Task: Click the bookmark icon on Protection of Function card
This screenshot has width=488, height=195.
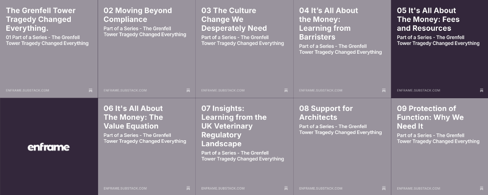Action: click(x=482, y=188)
